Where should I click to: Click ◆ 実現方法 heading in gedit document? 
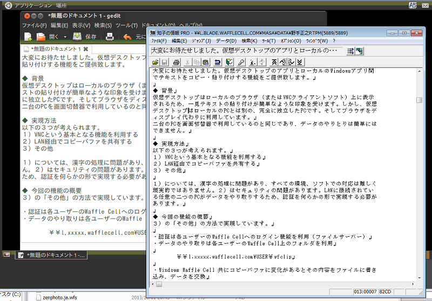point(39,120)
